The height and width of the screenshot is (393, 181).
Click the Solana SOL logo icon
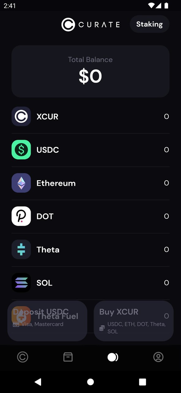[x=21, y=282]
